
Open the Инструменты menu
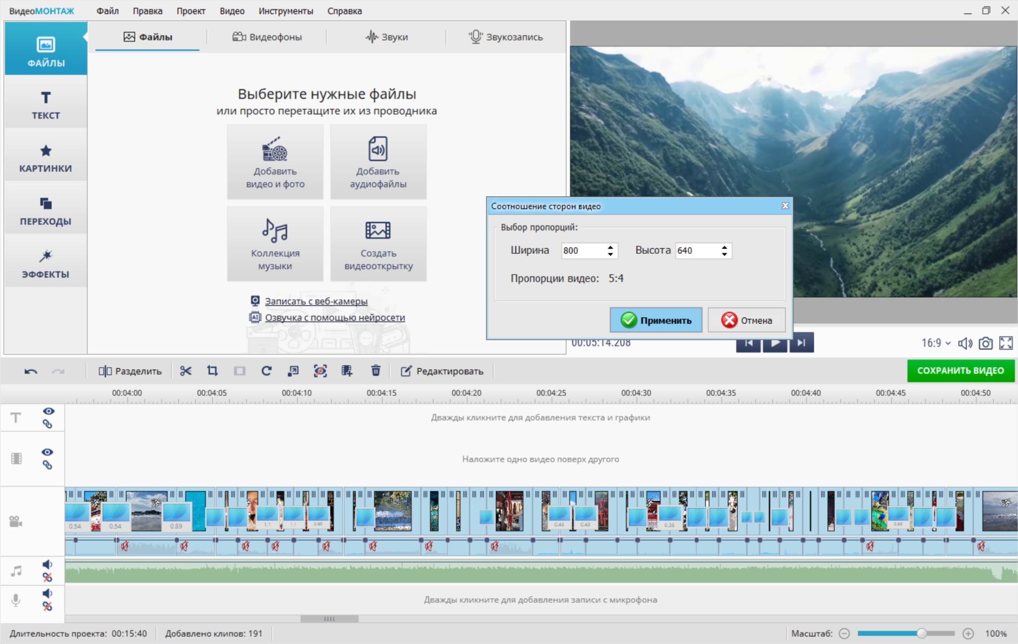(285, 11)
